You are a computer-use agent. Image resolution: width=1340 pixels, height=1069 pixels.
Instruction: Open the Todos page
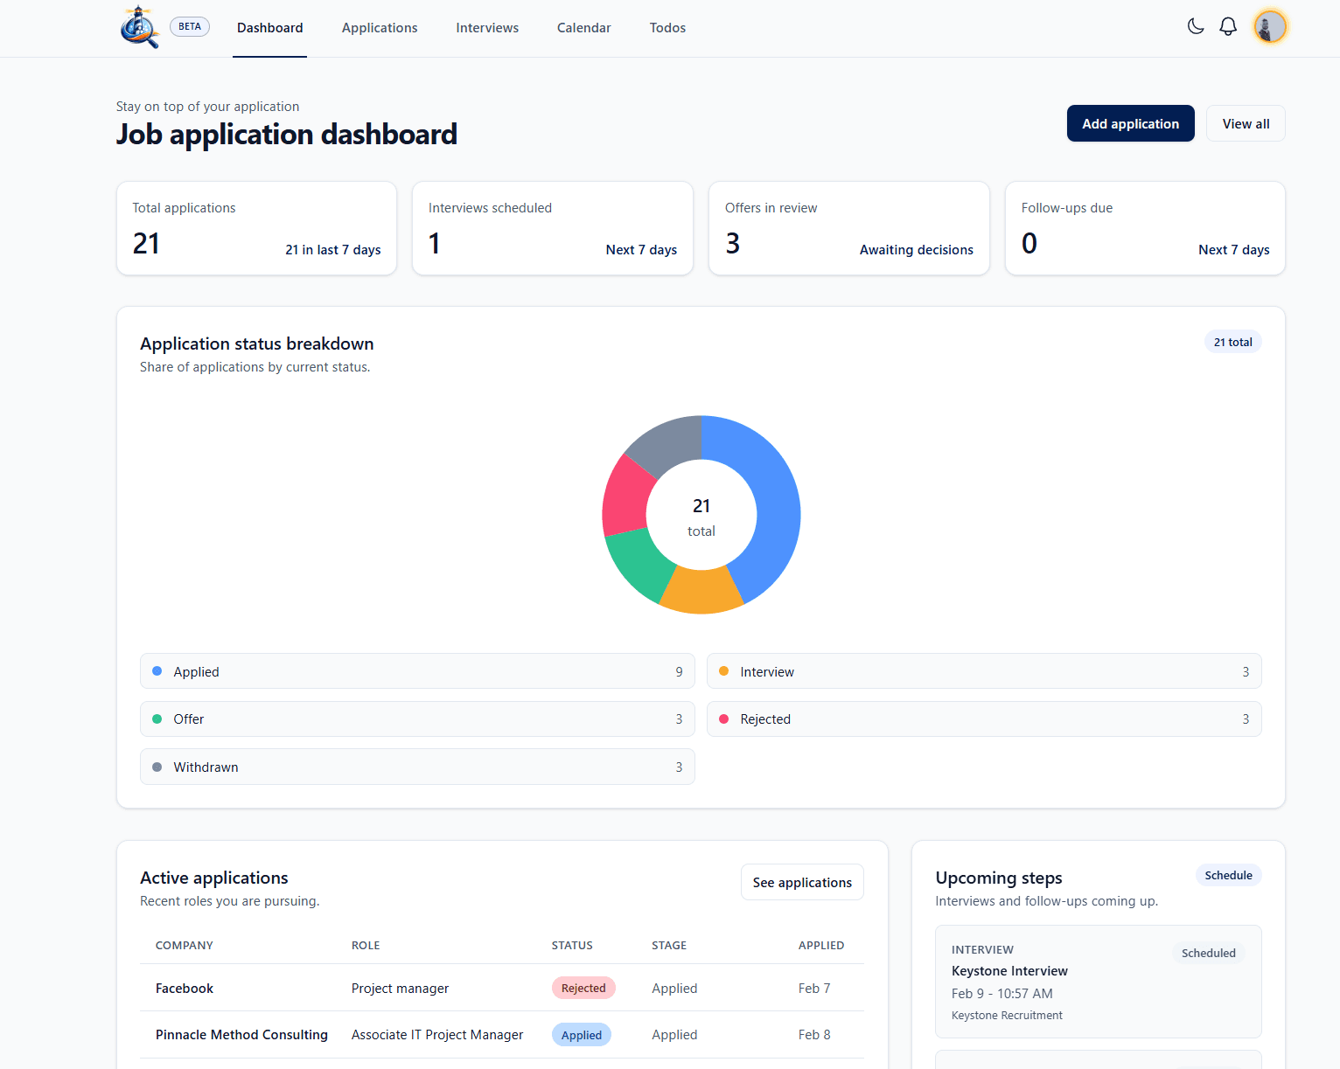pos(667,27)
